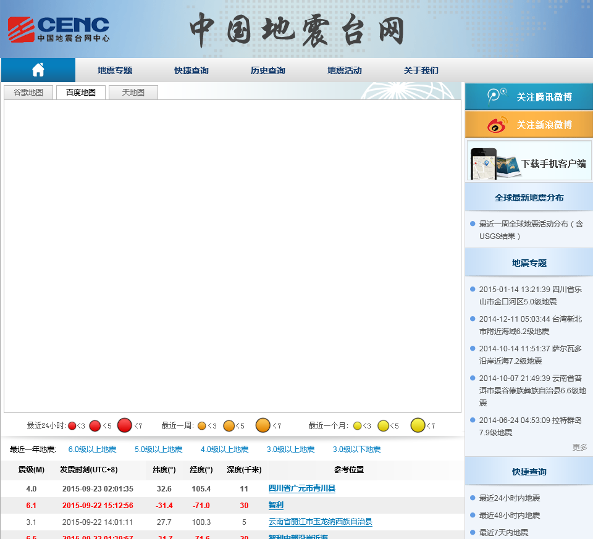Click the 中国地震台网 title banner
Viewport: 593px width, 539px height.
pyautogui.click(x=297, y=30)
